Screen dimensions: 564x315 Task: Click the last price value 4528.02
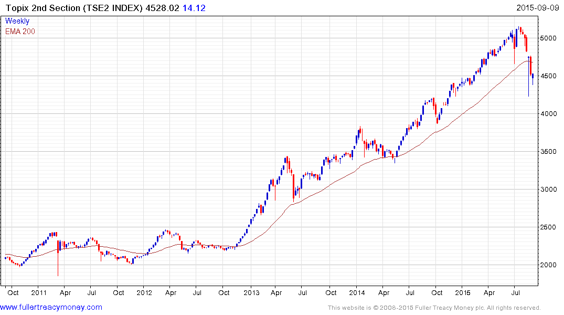point(162,8)
